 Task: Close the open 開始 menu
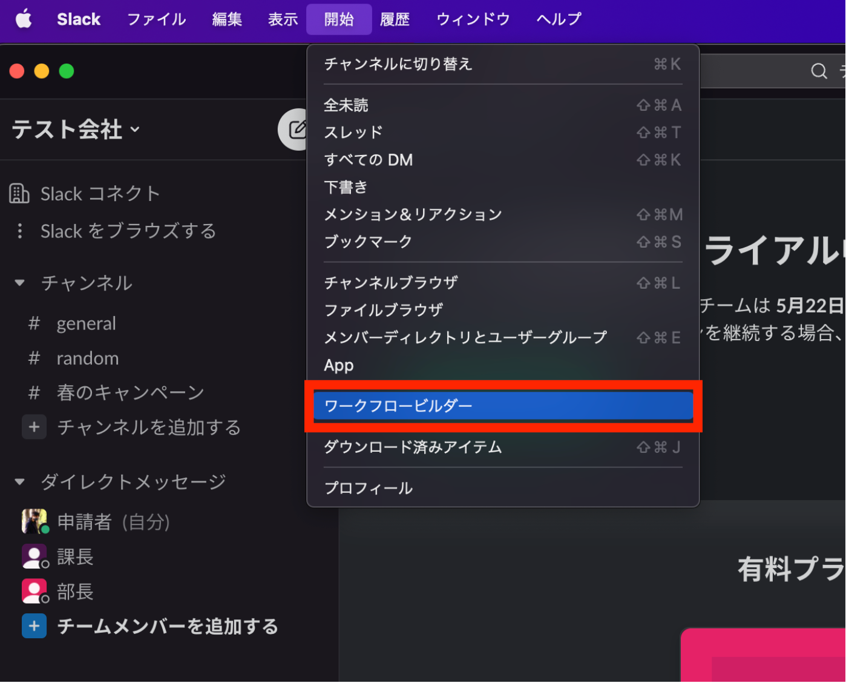pyautogui.click(x=339, y=19)
